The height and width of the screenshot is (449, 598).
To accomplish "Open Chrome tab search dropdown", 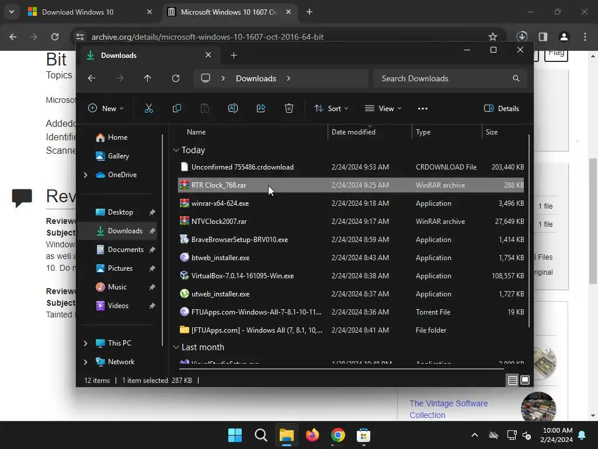I will [12, 12].
